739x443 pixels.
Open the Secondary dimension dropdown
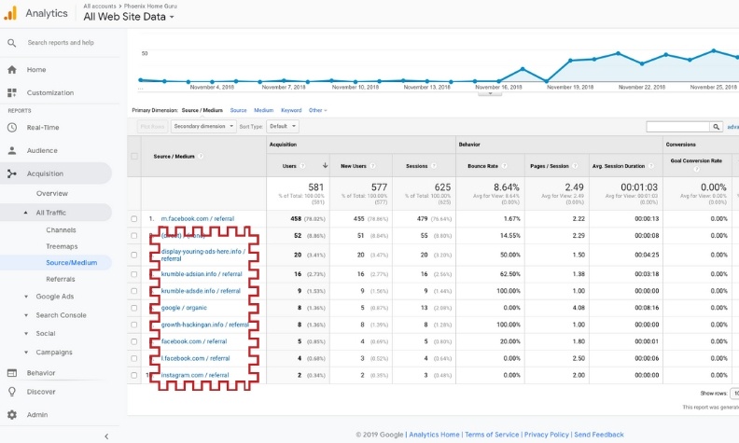pyautogui.click(x=203, y=126)
